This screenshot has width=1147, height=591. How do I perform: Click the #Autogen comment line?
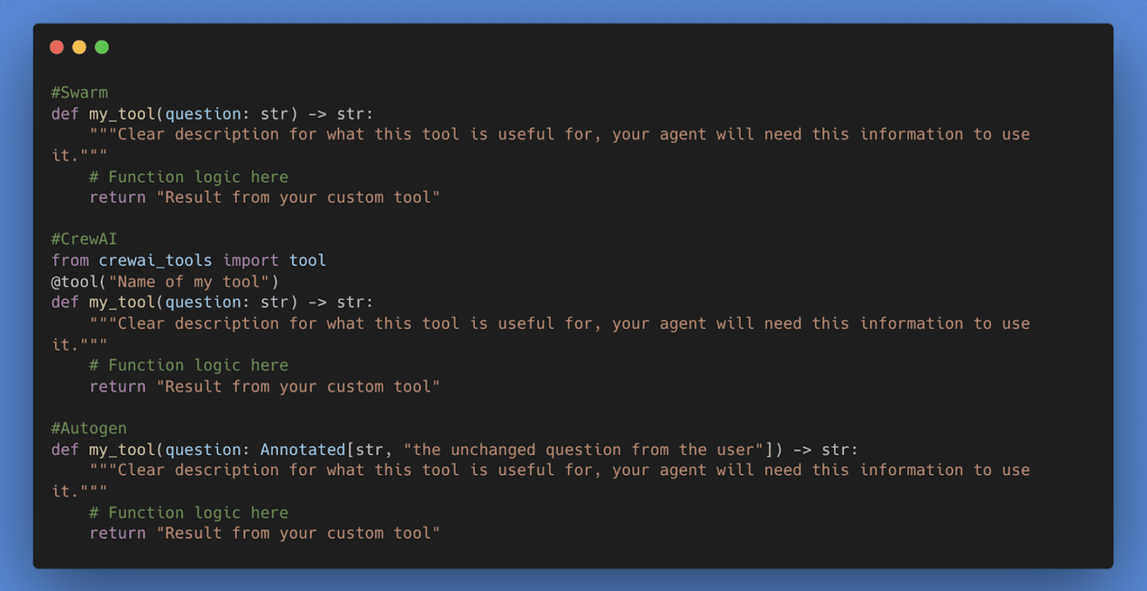pyautogui.click(x=89, y=428)
